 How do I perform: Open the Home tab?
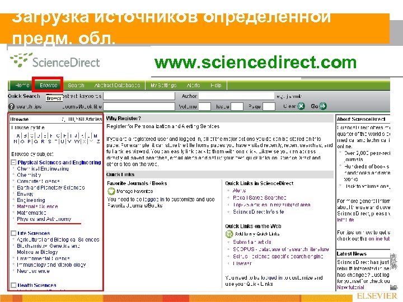tap(22, 85)
